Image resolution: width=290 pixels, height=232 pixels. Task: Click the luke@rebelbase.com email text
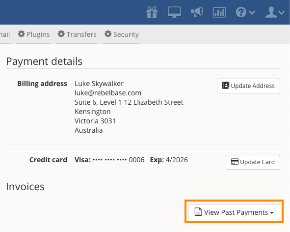pos(108,93)
